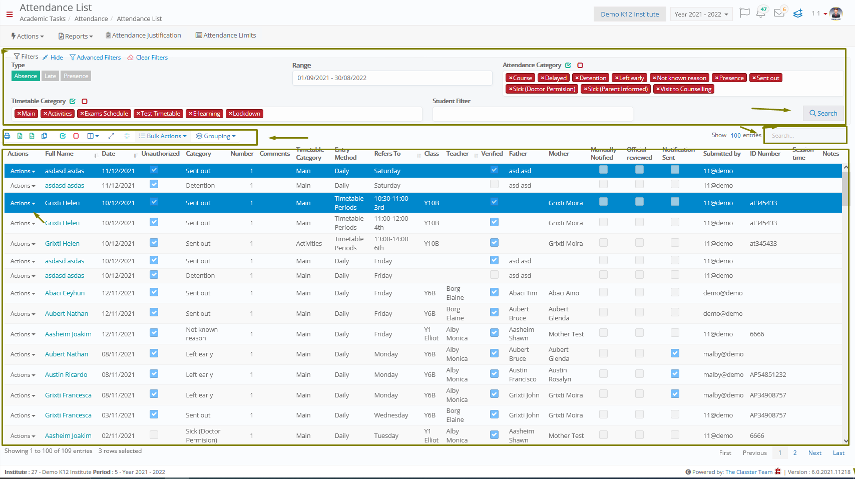855x479 pixels.
Task: Clear all Timetable Categories red square
Action: point(85,102)
